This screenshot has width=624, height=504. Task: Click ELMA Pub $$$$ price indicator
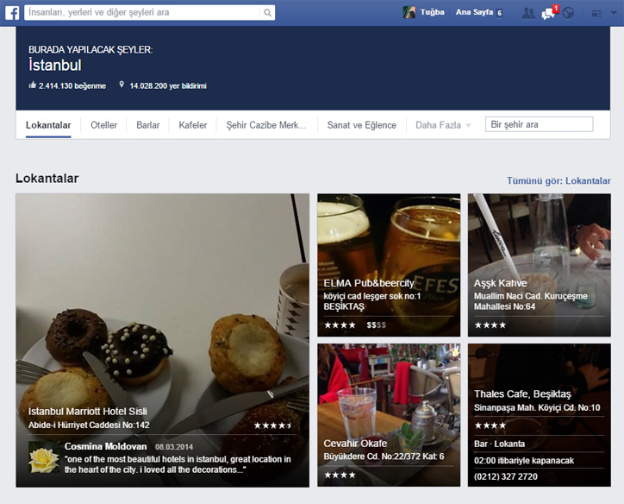(x=376, y=325)
